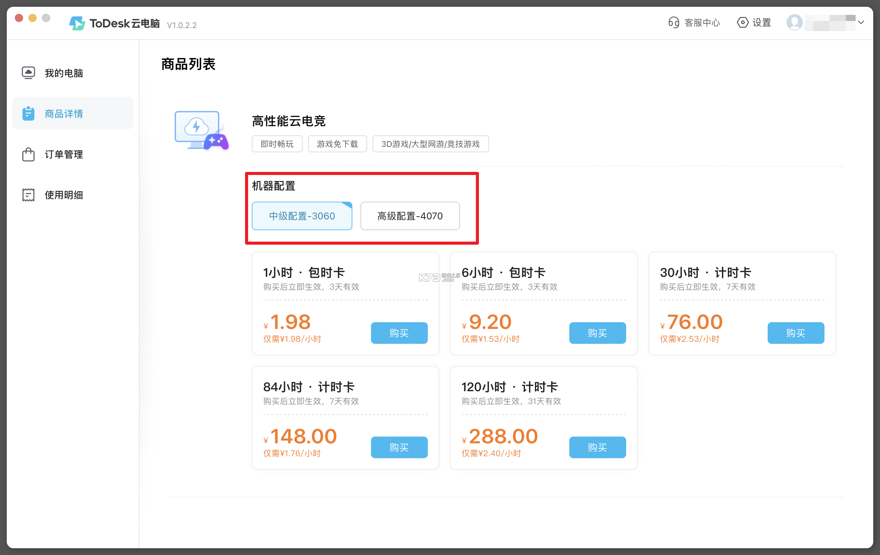Click the 即时畅玩 tag
The height and width of the screenshot is (555, 880).
[277, 143]
